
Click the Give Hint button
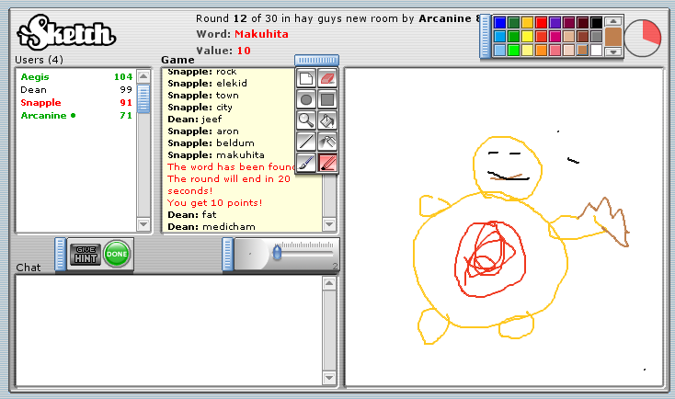tap(86, 255)
